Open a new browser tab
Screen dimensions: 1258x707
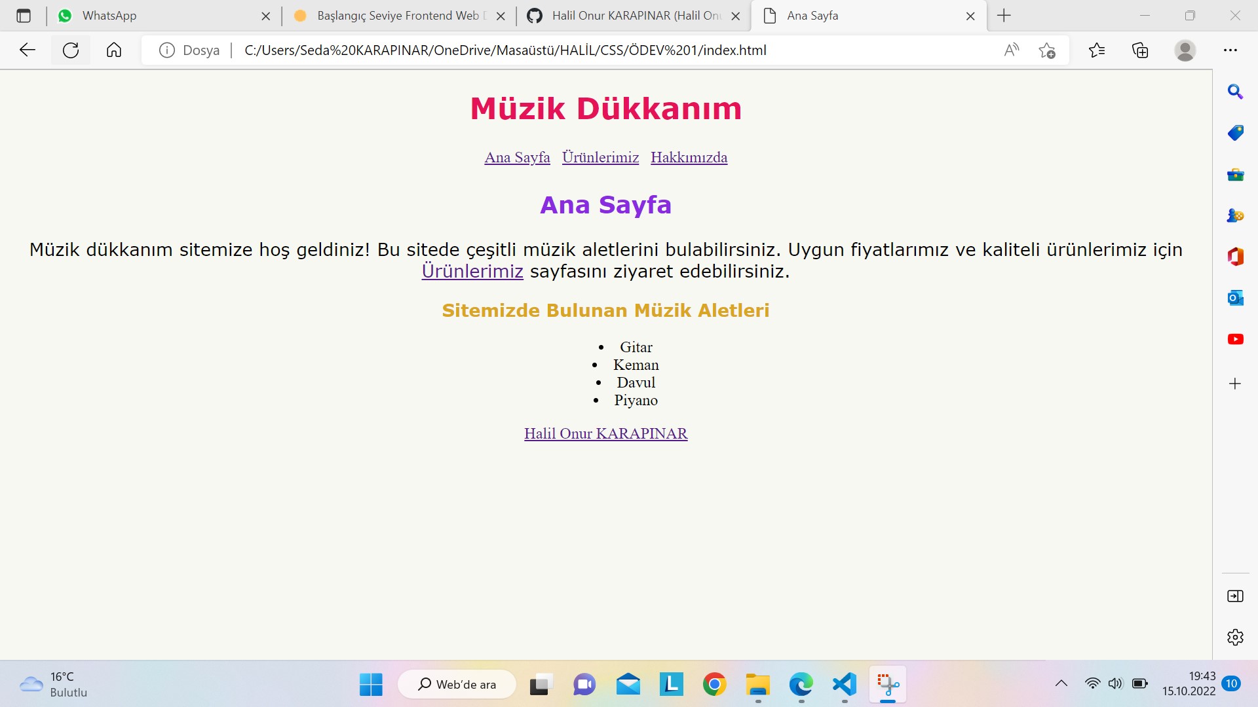[x=1004, y=16]
